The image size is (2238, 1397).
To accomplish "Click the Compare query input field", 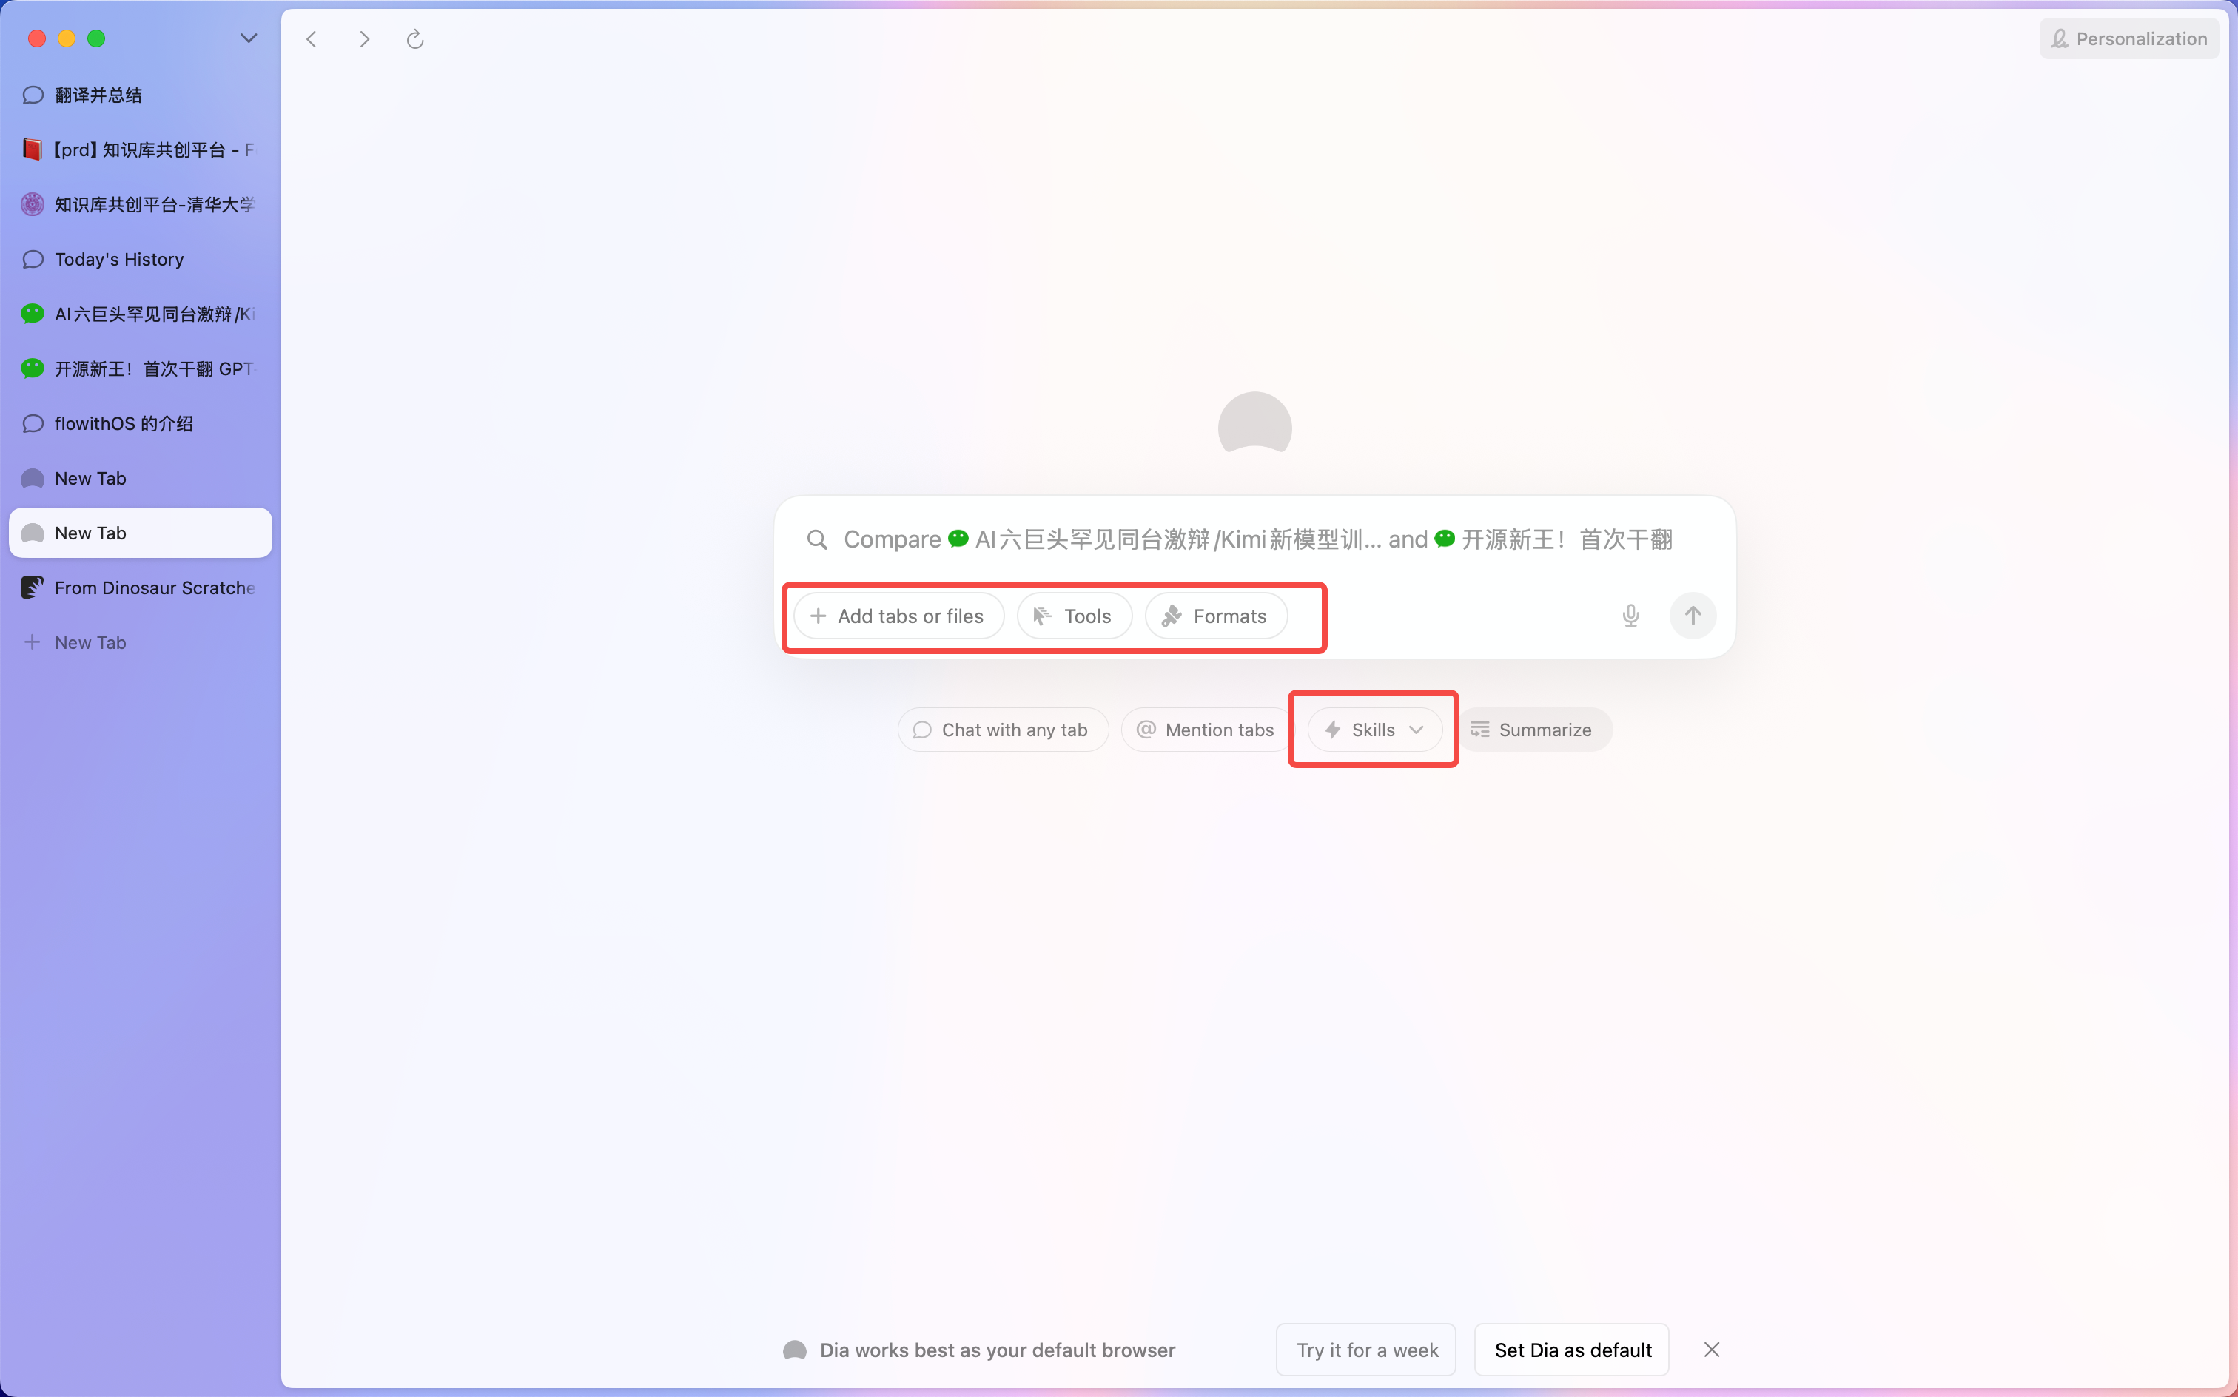I will click(1257, 539).
